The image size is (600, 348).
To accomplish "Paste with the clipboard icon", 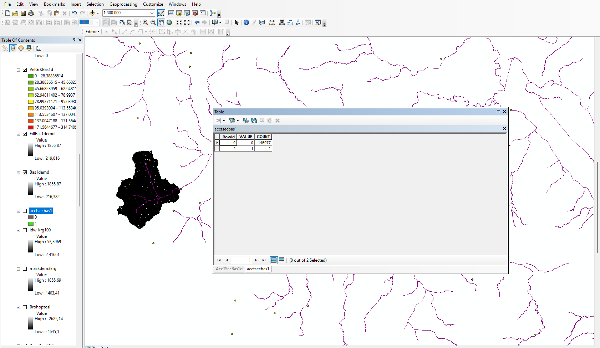I will click(x=57, y=13).
